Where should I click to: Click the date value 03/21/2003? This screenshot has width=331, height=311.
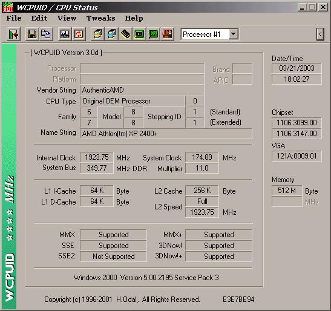click(297, 68)
